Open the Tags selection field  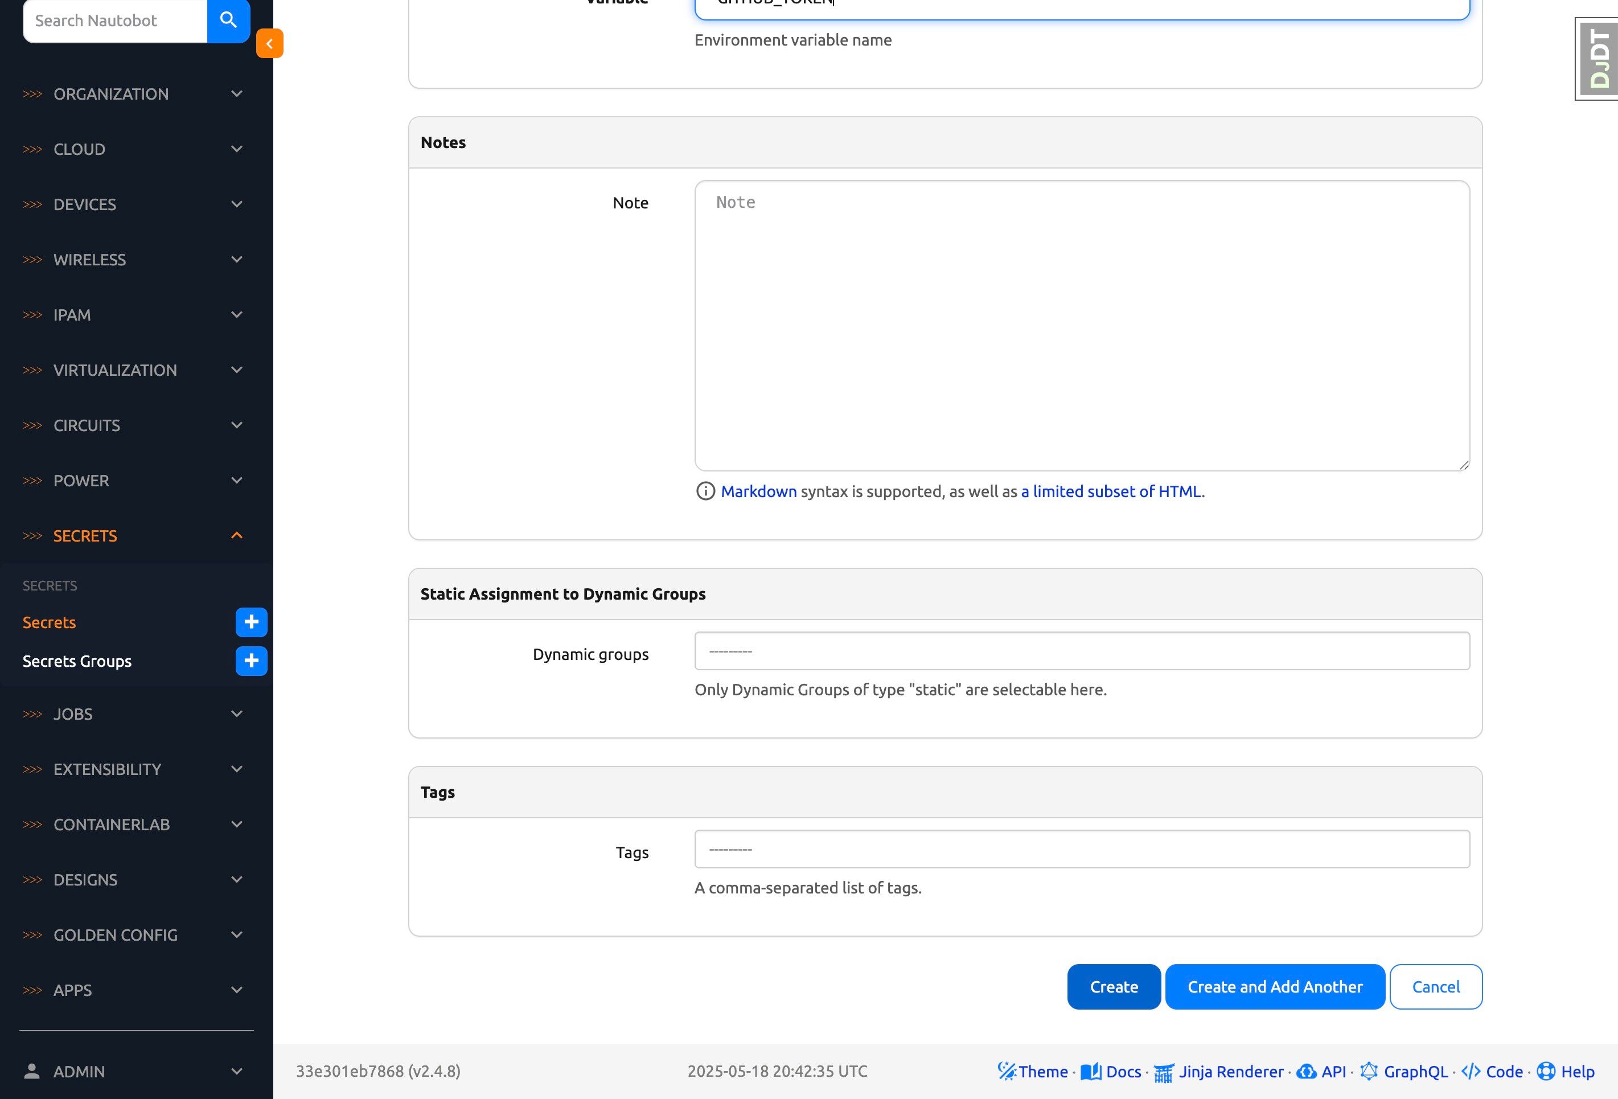[1081, 849]
